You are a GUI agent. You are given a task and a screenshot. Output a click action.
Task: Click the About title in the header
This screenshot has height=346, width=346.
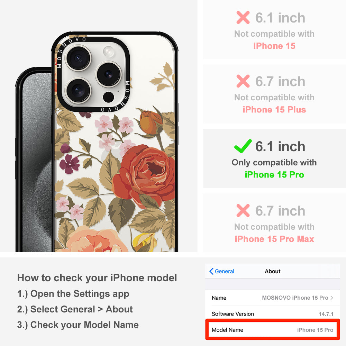273,271
